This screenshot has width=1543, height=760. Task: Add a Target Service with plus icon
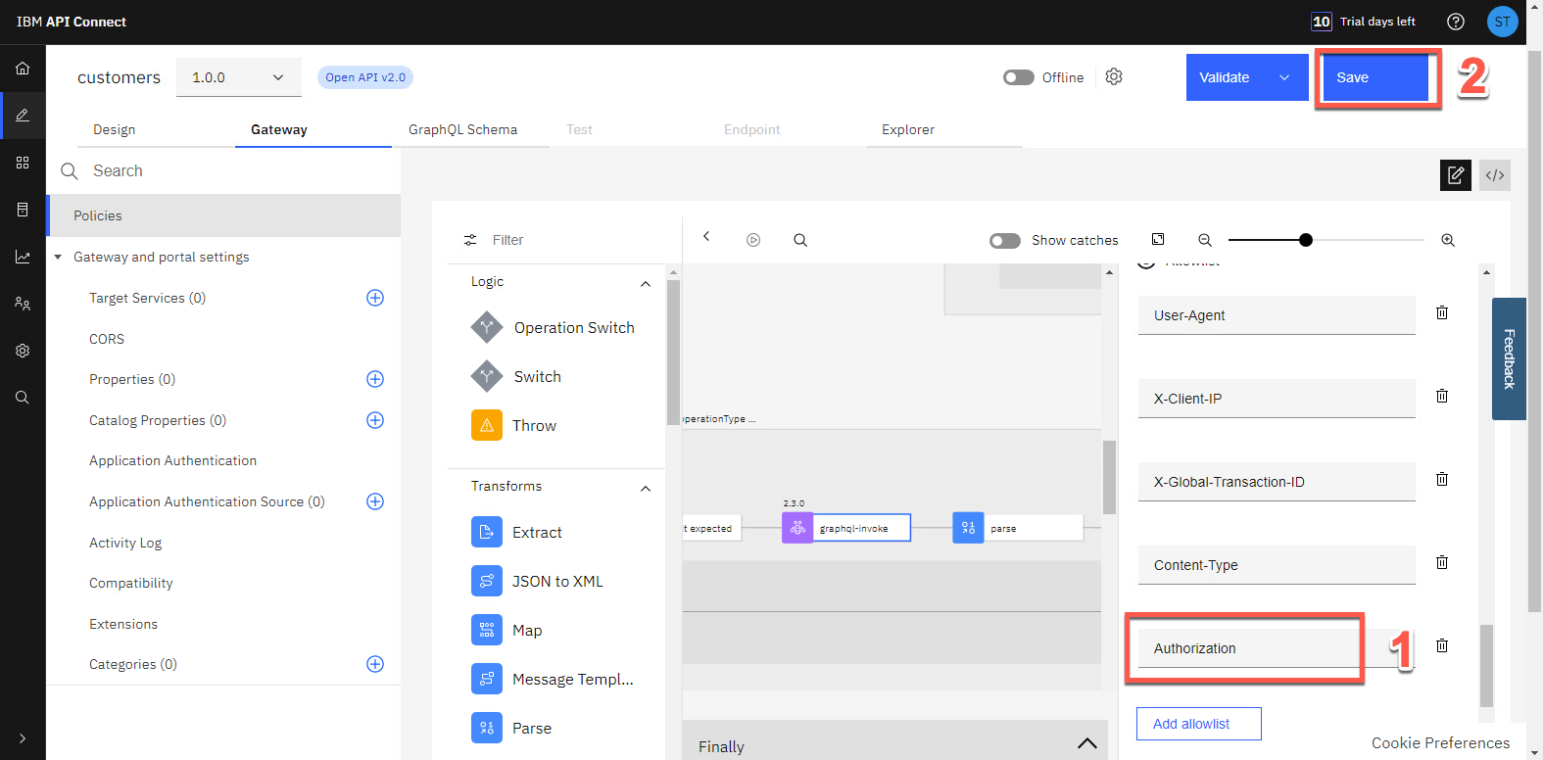point(374,298)
